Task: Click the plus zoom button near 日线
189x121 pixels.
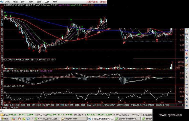Action: [177, 105]
